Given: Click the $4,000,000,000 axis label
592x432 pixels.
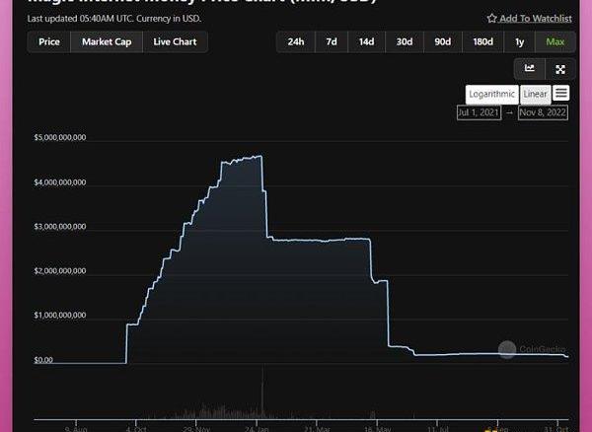Looking at the screenshot, I should click(60, 182).
